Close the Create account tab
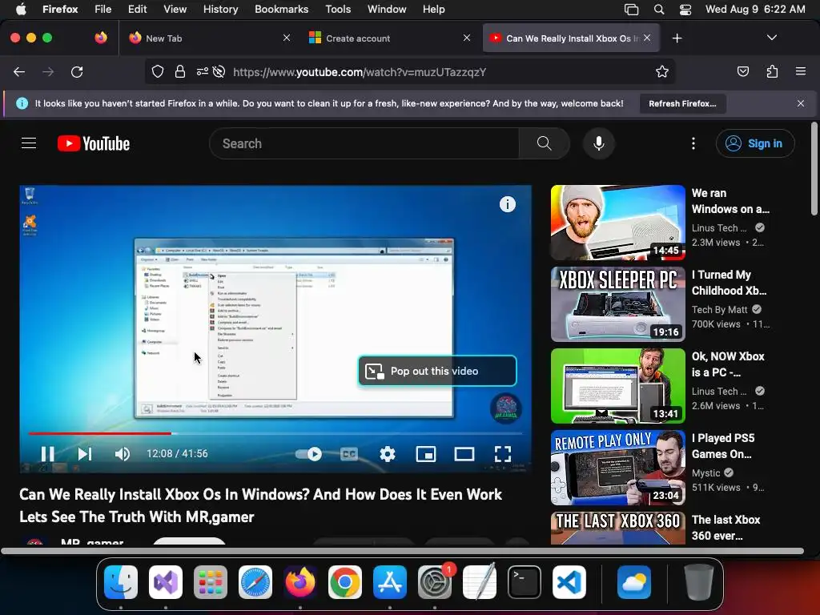820x615 pixels. pyautogui.click(x=467, y=38)
